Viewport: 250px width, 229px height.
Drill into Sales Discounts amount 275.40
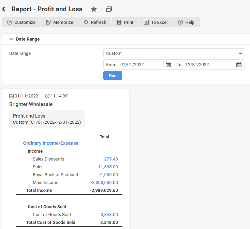(111, 159)
